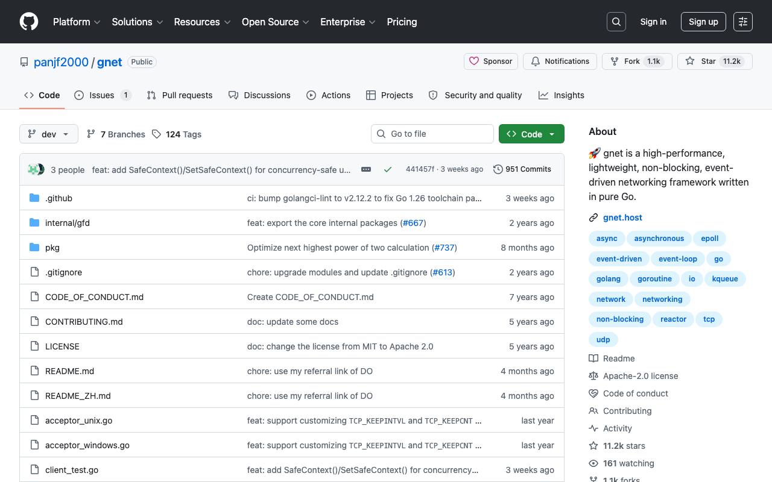Open the gnet.host website link
The width and height of the screenshot is (772, 482).
click(x=622, y=218)
